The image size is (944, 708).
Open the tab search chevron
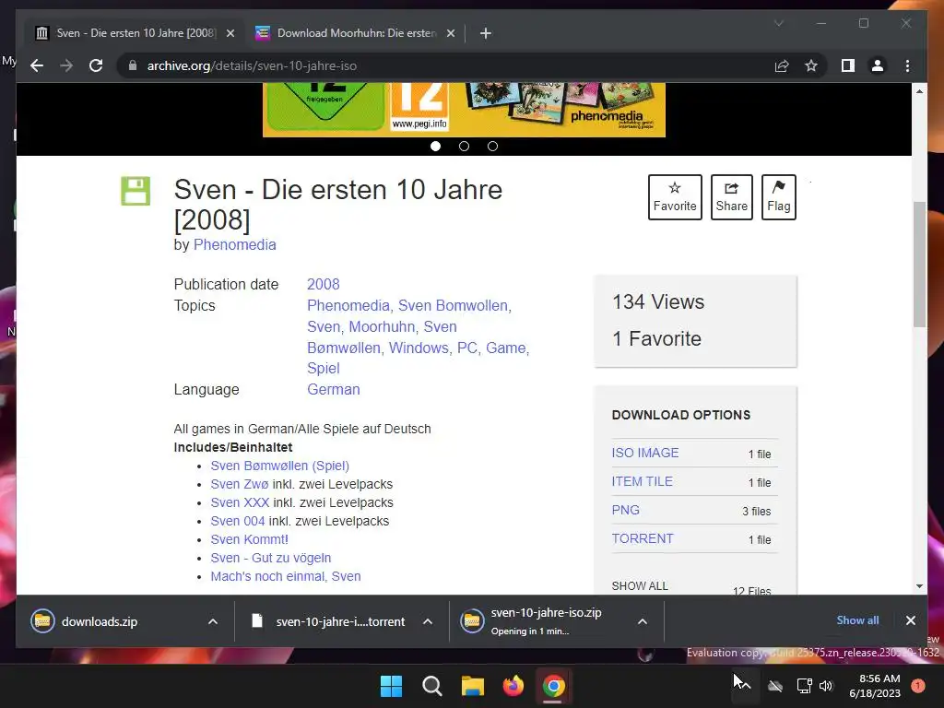click(x=778, y=23)
